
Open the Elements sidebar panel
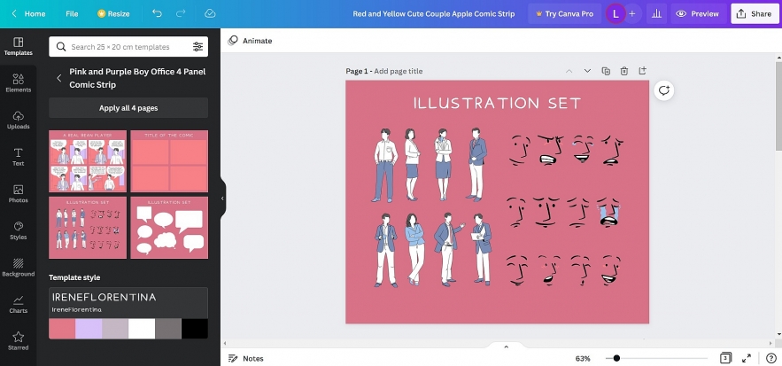18,83
